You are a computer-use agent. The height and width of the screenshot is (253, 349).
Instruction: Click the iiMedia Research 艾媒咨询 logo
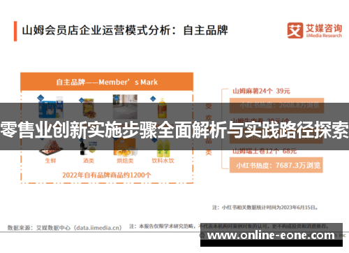[315, 30]
